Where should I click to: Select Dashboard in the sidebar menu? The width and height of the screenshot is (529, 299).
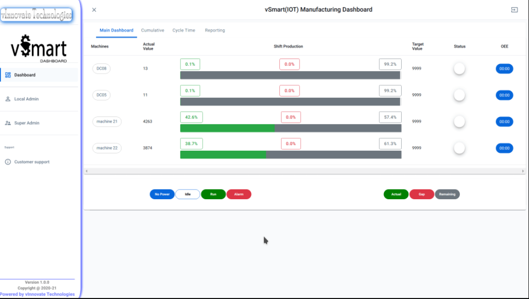tap(39, 75)
